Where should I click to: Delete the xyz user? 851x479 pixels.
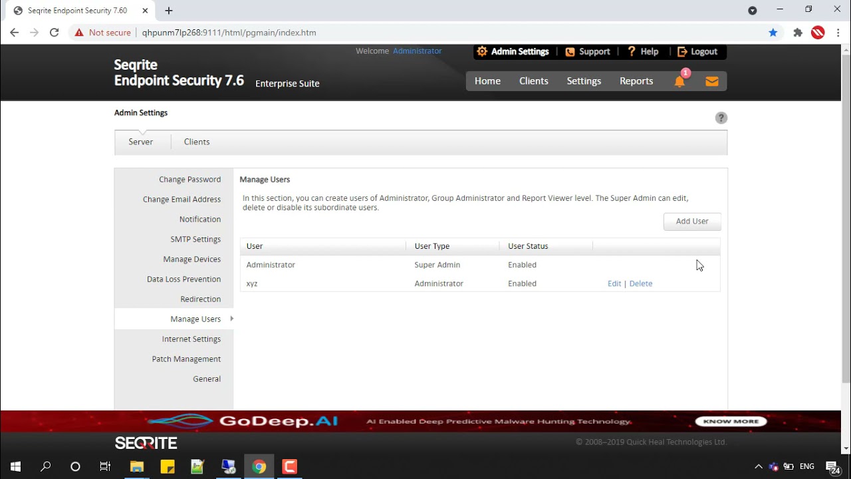tap(641, 283)
